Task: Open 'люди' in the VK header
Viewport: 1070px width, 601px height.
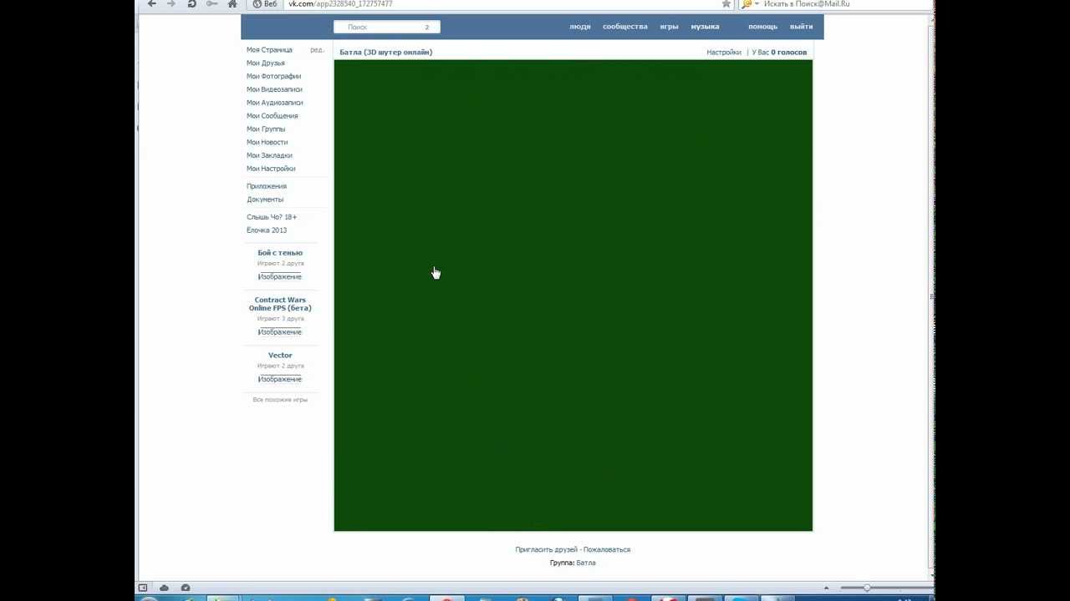Action: (x=580, y=27)
